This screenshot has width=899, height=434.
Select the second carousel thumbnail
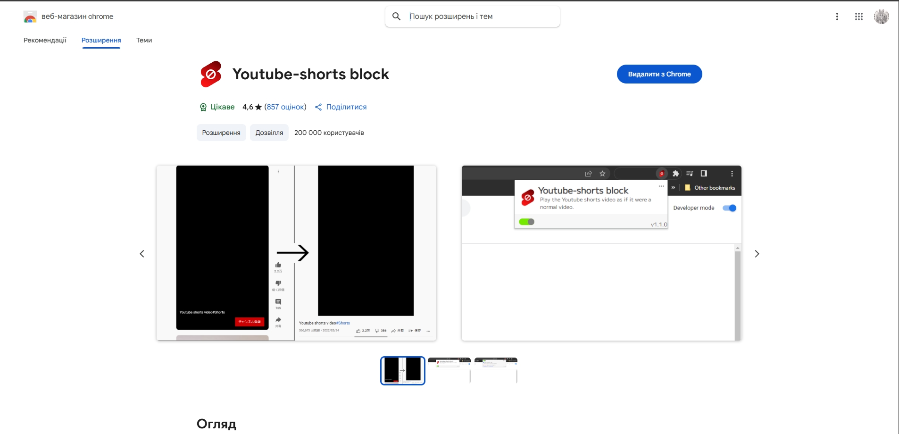pyautogui.click(x=449, y=371)
